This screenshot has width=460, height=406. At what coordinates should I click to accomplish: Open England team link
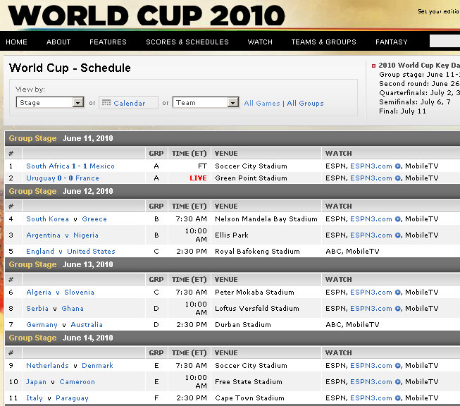click(40, 252)
